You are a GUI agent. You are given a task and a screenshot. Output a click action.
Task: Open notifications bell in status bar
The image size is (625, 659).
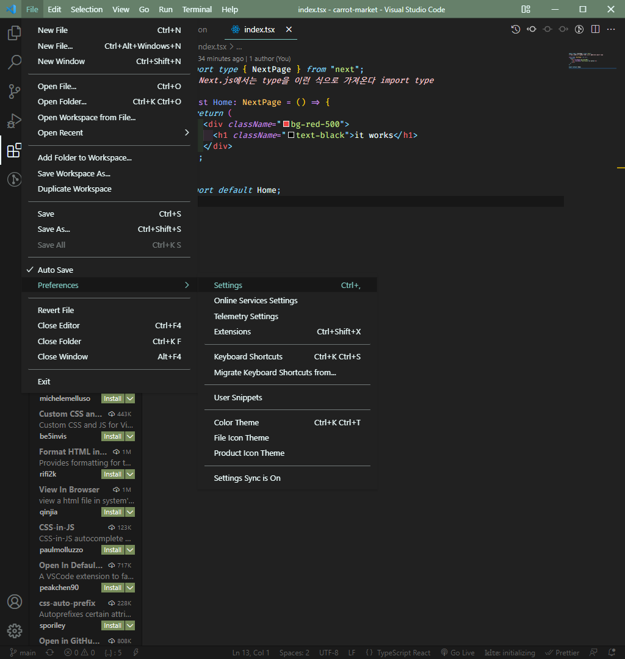coord(612,652)
